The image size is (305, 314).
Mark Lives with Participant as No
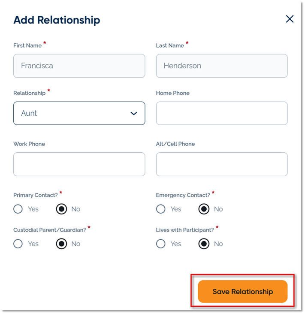[204, 244]
